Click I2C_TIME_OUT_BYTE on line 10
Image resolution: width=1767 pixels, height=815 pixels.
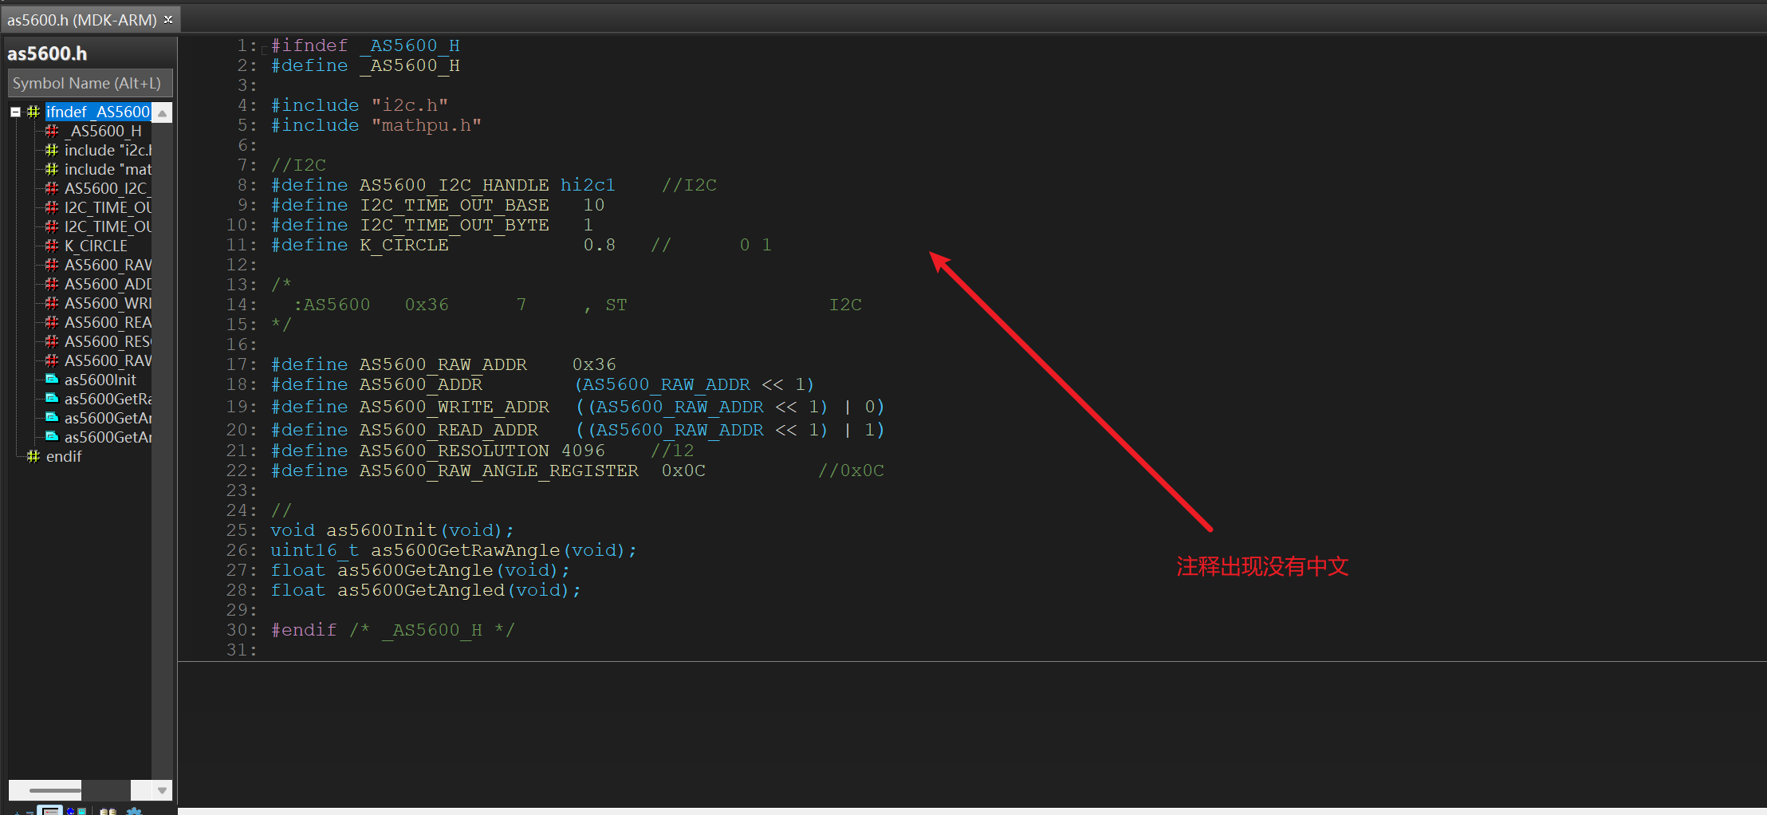coord(455,225)
